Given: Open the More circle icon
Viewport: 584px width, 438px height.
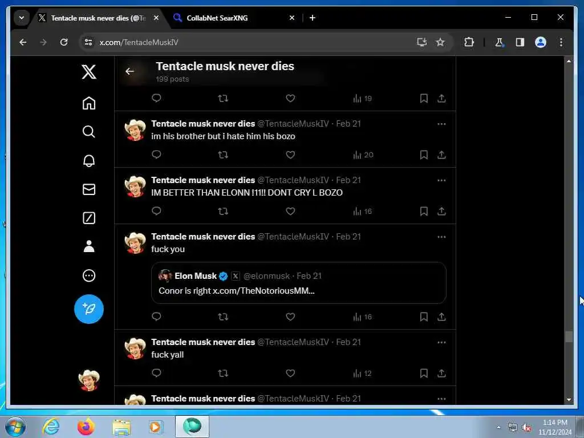Looking at the screenshot, I should click(x=88, y=275).
